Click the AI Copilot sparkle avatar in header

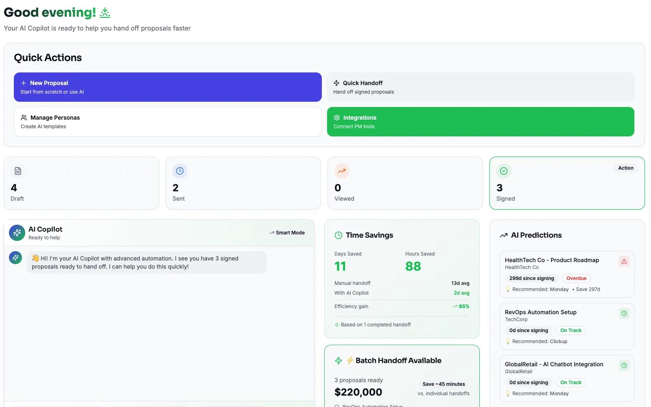coord(17,233)
